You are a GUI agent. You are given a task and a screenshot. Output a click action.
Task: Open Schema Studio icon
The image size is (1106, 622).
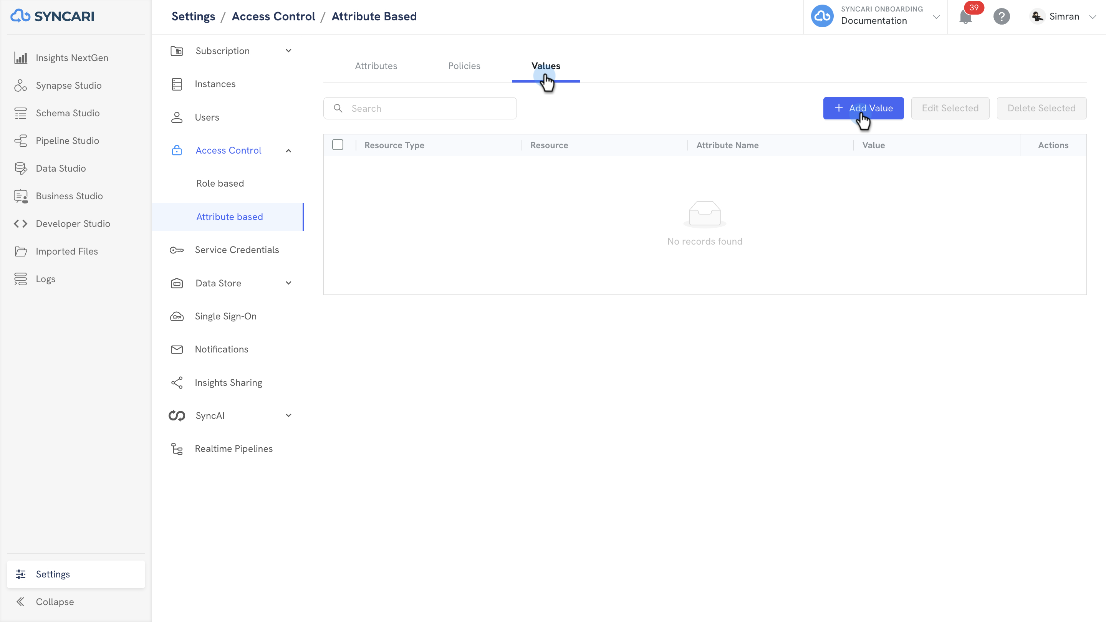[21, 113]
